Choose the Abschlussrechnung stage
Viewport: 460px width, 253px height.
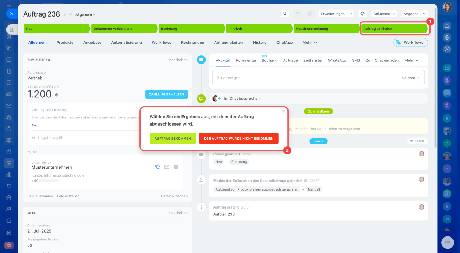tap(327, 29)
